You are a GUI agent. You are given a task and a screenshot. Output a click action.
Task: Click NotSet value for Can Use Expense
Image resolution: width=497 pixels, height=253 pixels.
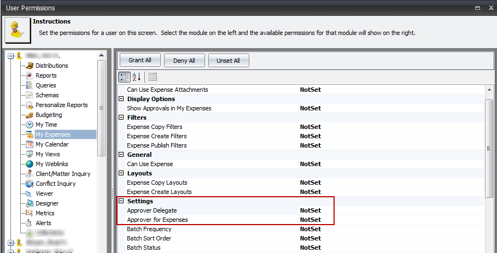click(311, 164)
